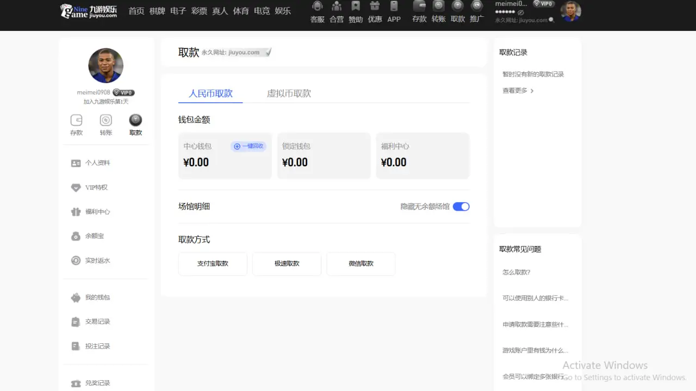Expand the 怎么取款? FAQ item
Viewport: 696px width, 391px height.
[516, 272]
